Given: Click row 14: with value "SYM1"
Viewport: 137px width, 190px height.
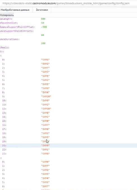Looking at the screenshot, I should coord(68,117).
